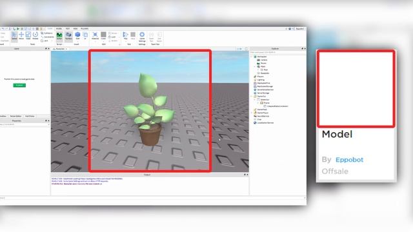Viewport: 413px width, 232px height.
Task: Open the Material picker
Action: (x=95, y=36)
